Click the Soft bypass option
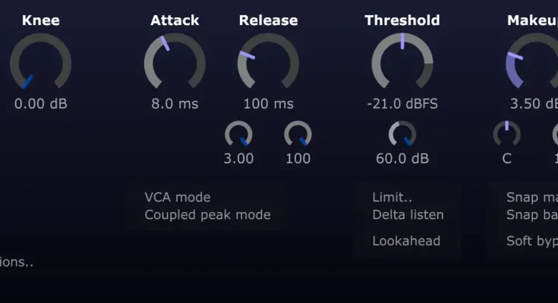 click(531, 241)
